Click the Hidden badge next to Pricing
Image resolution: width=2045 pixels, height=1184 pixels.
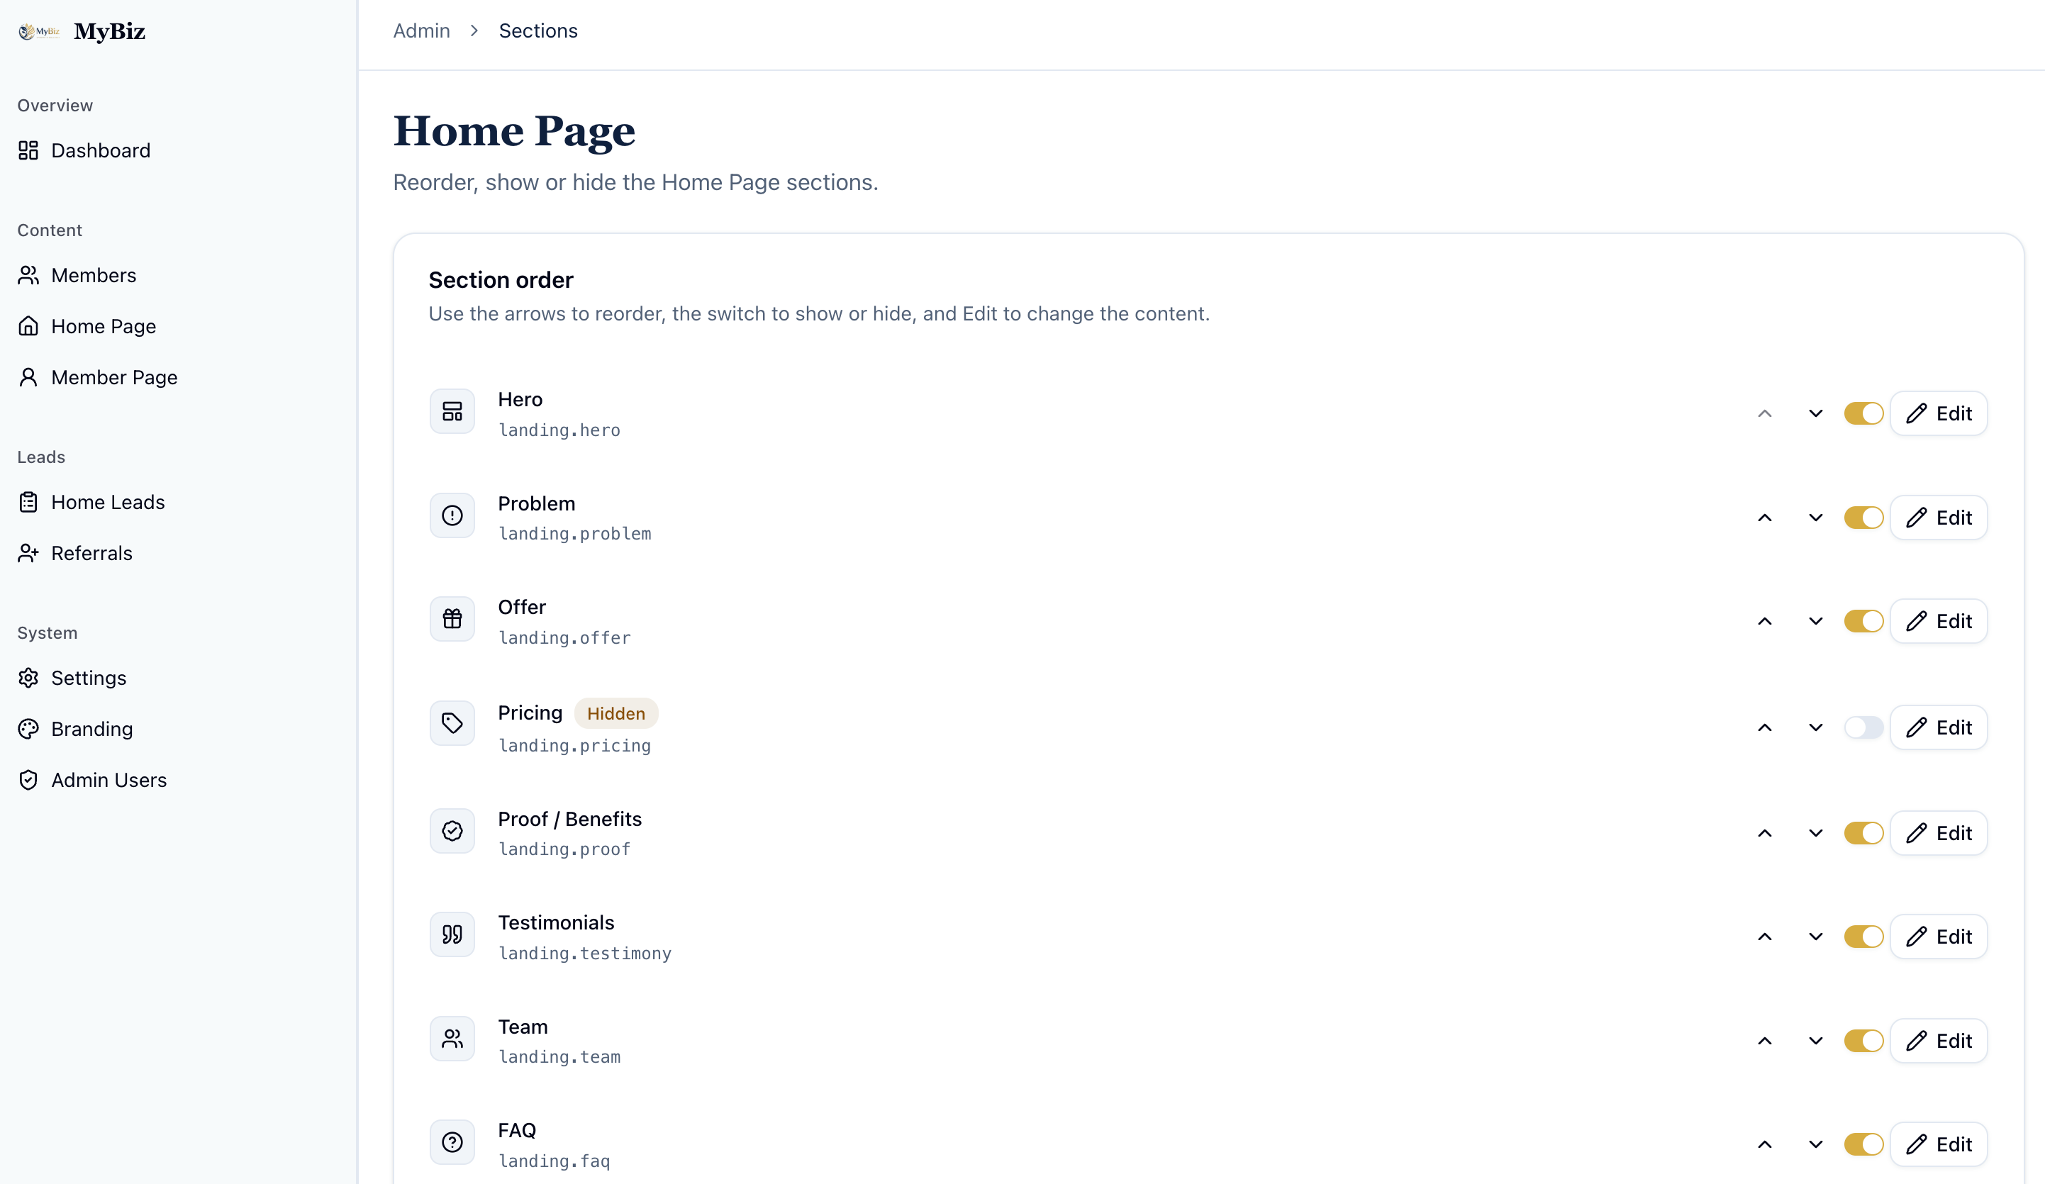616,714
